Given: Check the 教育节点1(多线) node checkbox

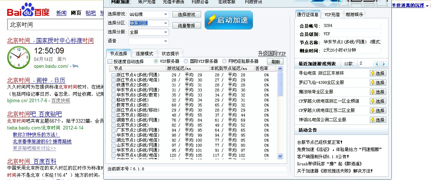Looking at the screenshot, I should click(x=113, y=105).
